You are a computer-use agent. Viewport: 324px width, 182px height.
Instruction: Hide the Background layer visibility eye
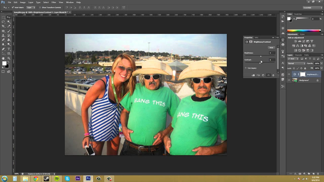coord(289,80)
